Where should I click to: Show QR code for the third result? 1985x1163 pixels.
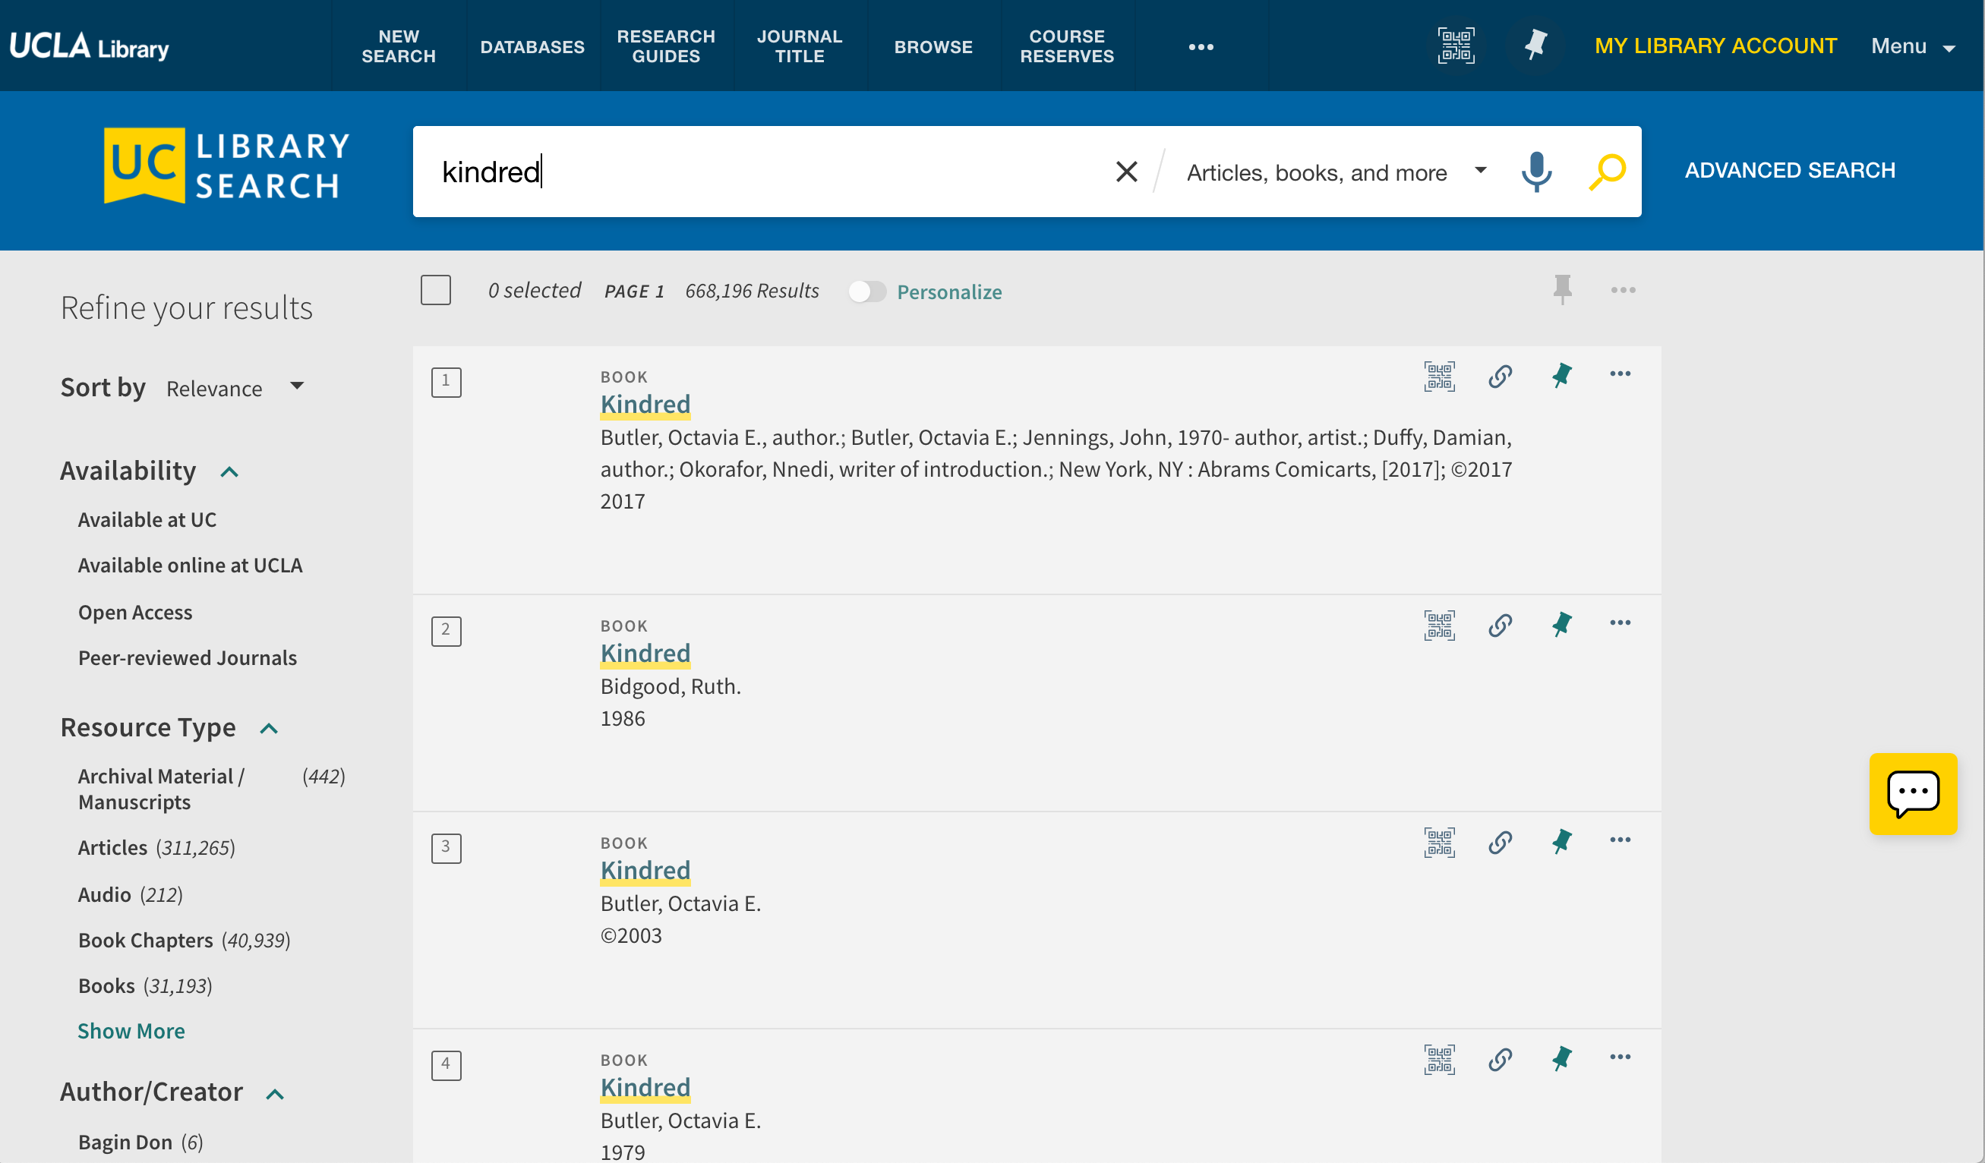coord(1439,843)
